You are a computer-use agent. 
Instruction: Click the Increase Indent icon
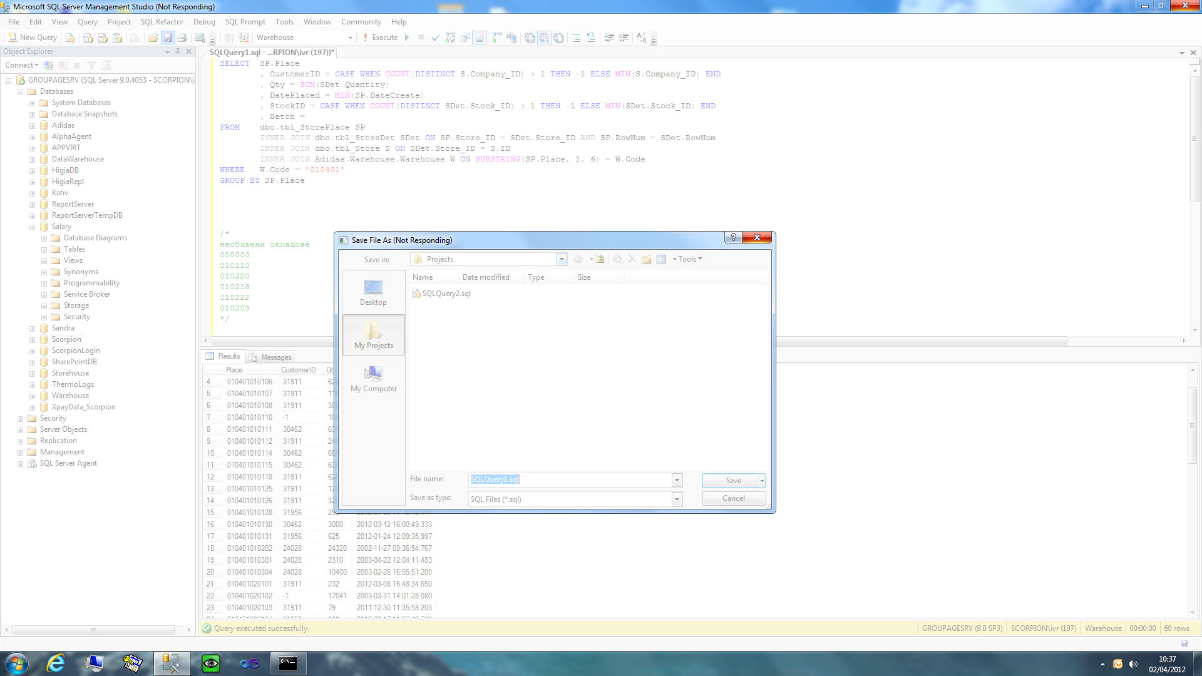click(624, 38)
